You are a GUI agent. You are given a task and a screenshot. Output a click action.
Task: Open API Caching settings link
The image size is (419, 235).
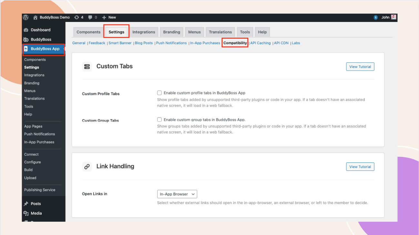261,43
